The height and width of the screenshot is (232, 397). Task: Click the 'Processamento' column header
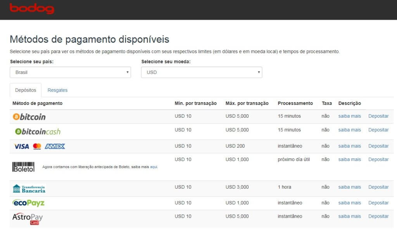click(x=295, y=103)
